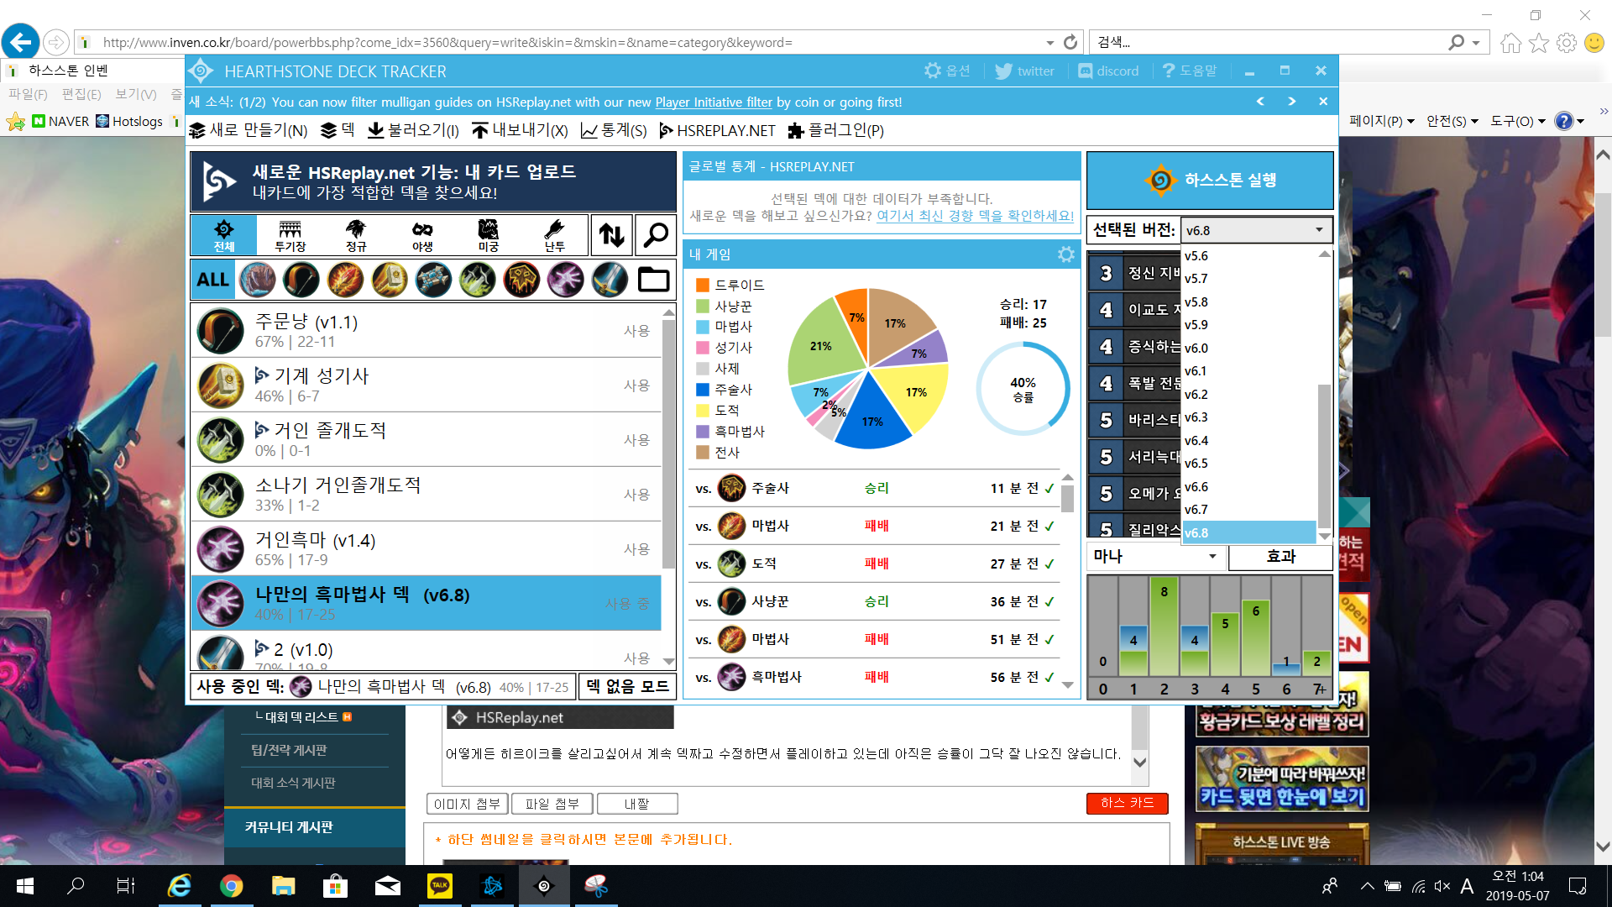Image resolution: width=1612 pixels, height=907 pixels.
Task: Select the 난투 brawl deck tab
Action: (x=555, y=234)
